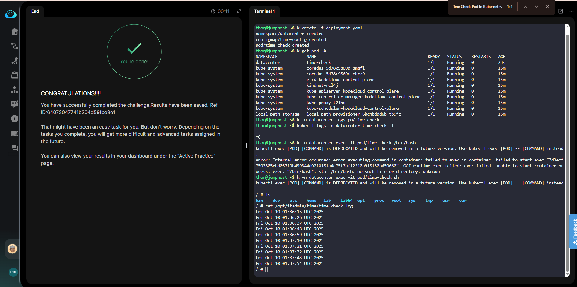This screenshot has height=287, width=577.
Task: Click the terminal vertical scrollbar
Action: 567,151
